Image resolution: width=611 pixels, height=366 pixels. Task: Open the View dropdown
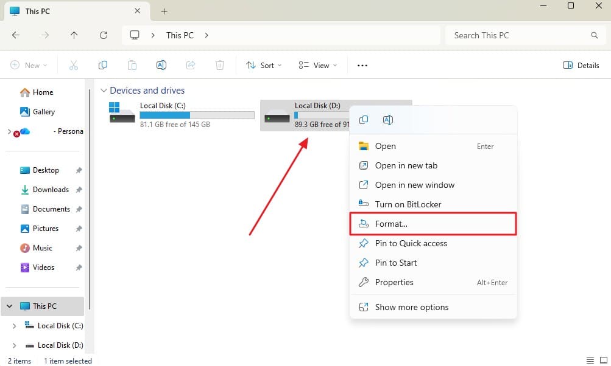(317, 65)
